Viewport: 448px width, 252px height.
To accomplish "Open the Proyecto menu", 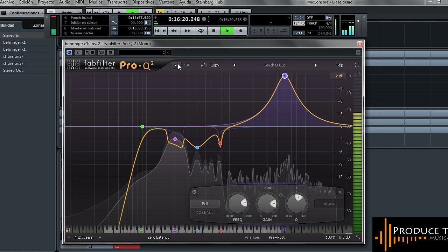I will tap(46, 2).
